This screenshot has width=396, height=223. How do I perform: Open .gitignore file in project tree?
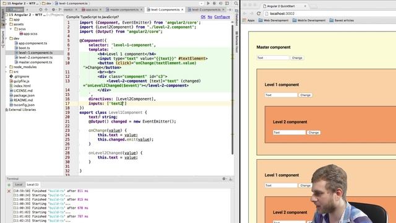[19, 76]
